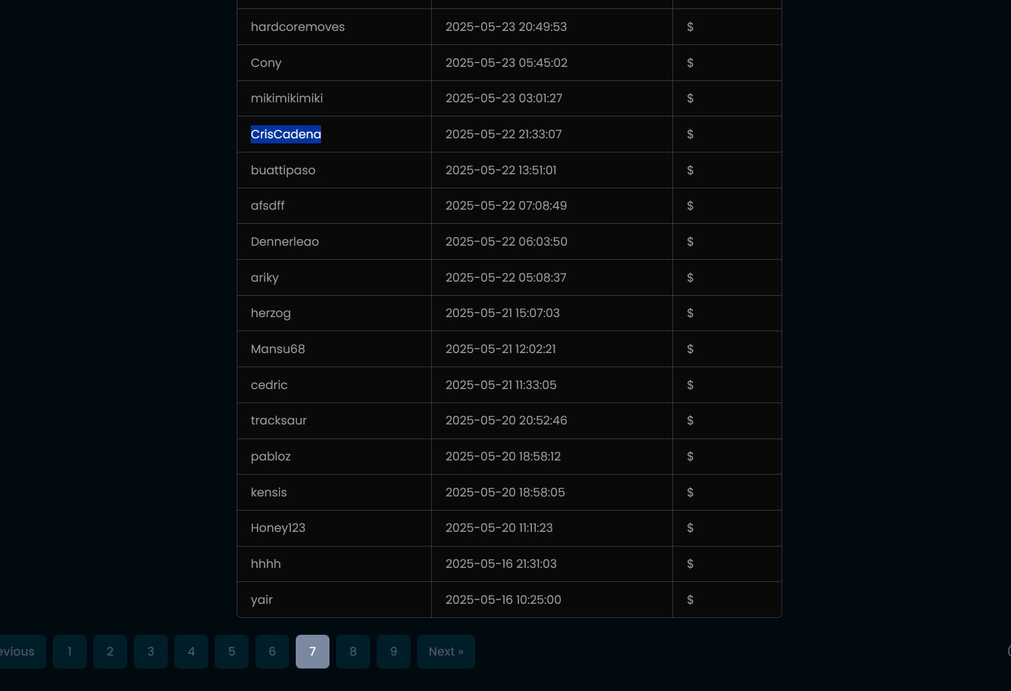1011x691 pixels.
Task: Click the dollar sign in hardcoremoves row
Action: click(x=690, y=27)
